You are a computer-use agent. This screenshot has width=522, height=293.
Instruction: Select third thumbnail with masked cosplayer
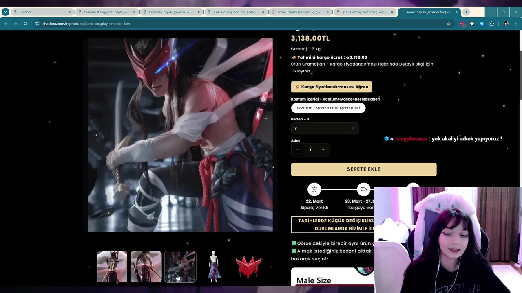180,267
